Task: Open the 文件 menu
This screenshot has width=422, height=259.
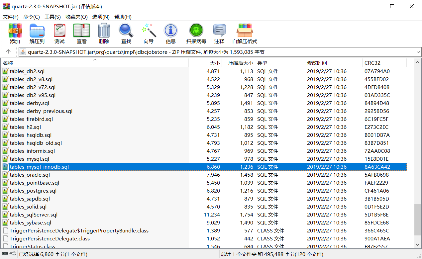Action: tap(10, 17)
